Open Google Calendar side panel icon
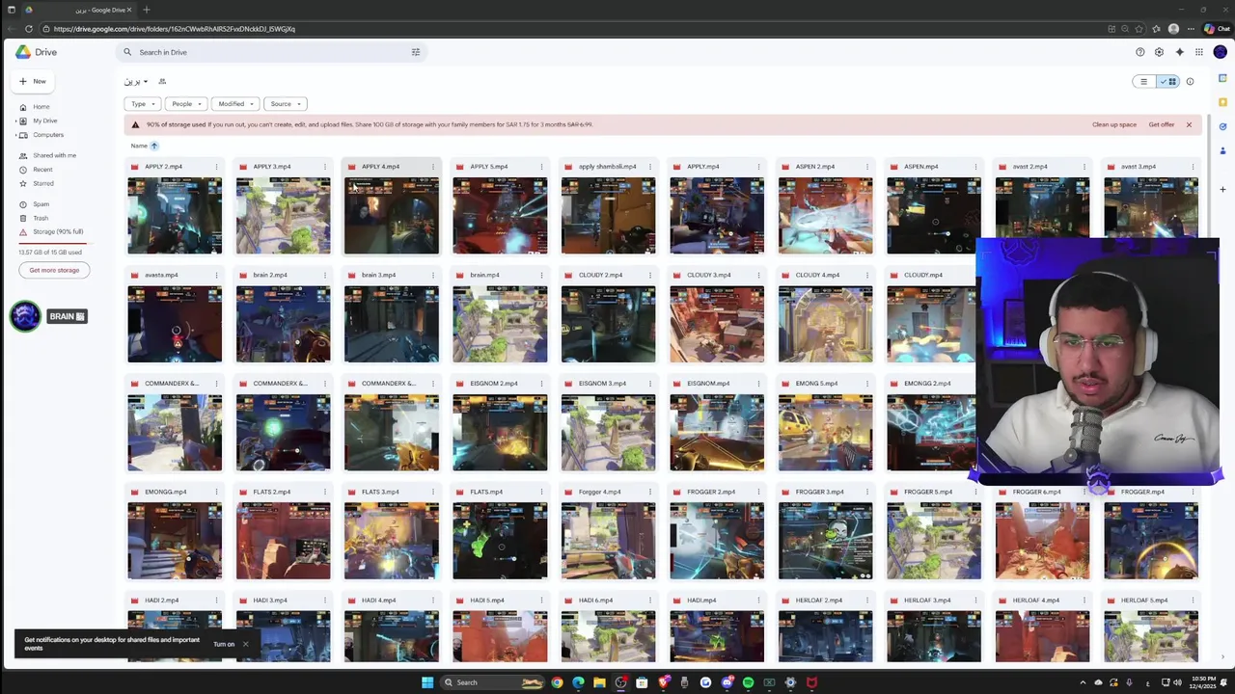The image size is (1235, 694). tap(1222, 78)
